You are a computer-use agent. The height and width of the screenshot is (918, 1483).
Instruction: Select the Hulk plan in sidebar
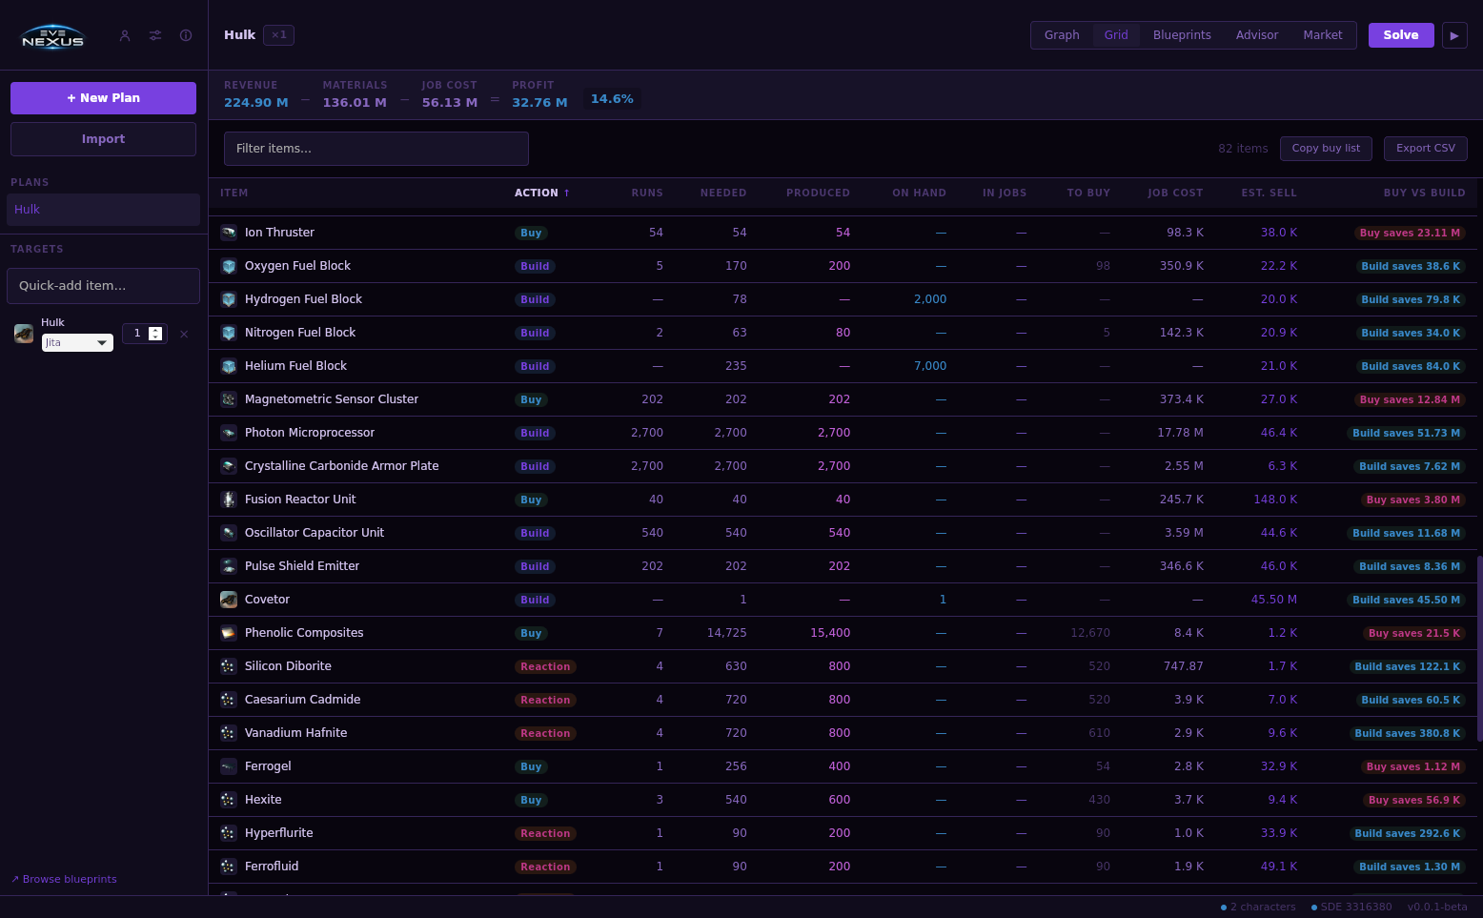pyautogui.click(x=103, y=210)
